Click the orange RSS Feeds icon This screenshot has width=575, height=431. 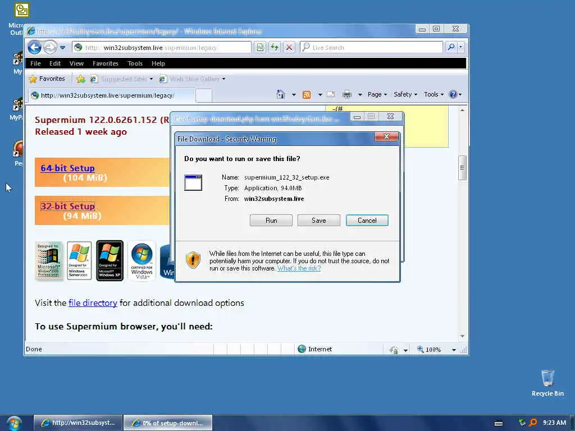point(307,94)
